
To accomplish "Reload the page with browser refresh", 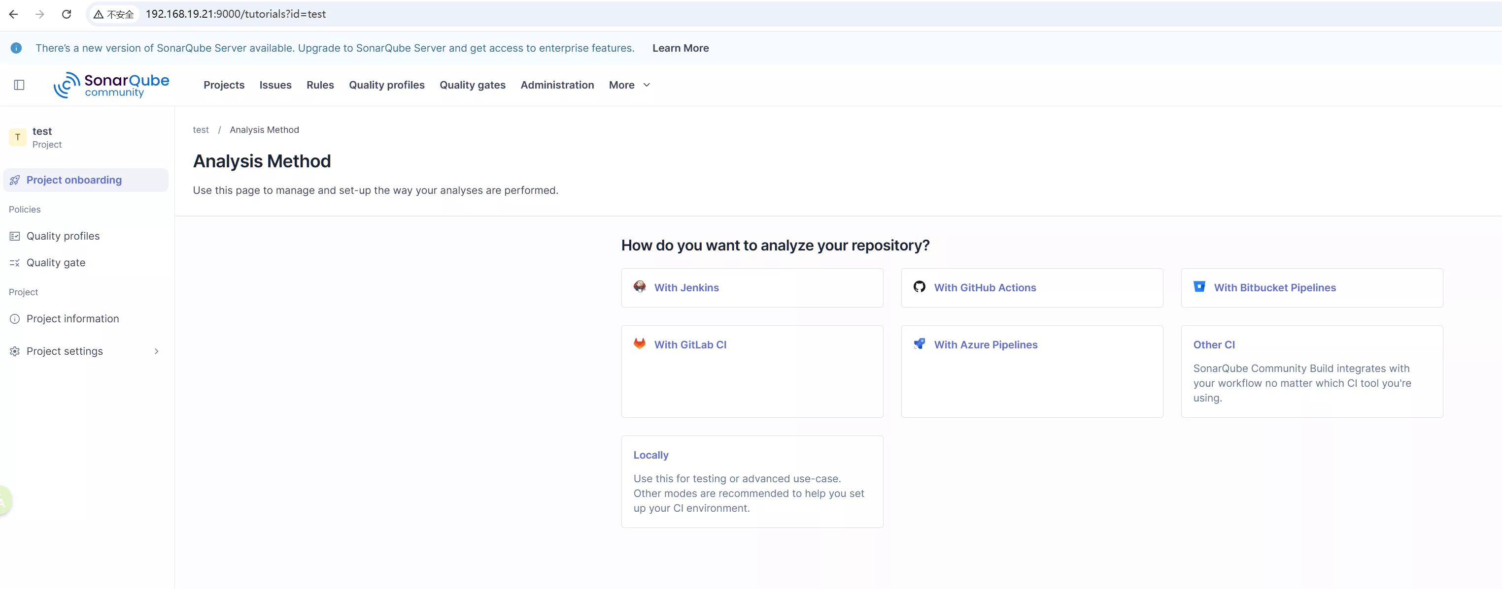I will pos(67,14).
